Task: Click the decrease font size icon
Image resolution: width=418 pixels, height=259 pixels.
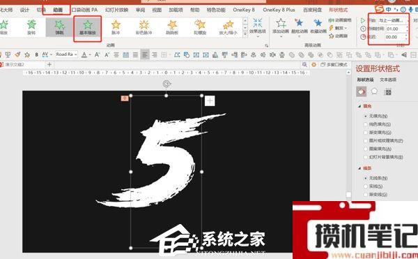Action: (107, 54)
